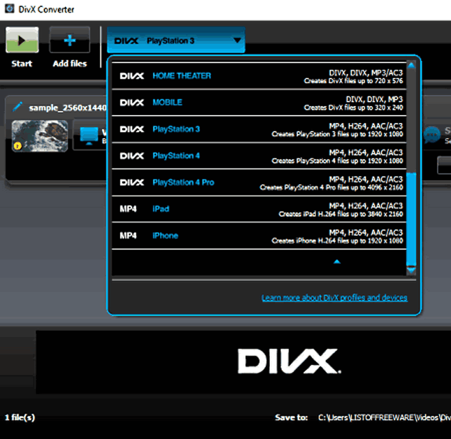
Task: Select the iPad MP4 profile
Action: coord(161,209)
